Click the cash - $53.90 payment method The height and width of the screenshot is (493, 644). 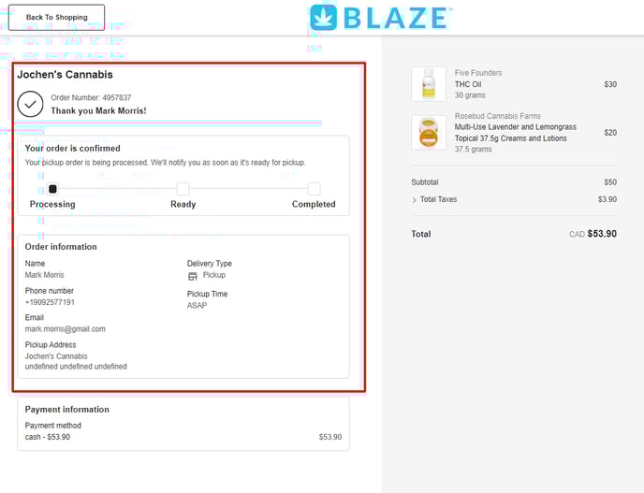coord(48,437)
